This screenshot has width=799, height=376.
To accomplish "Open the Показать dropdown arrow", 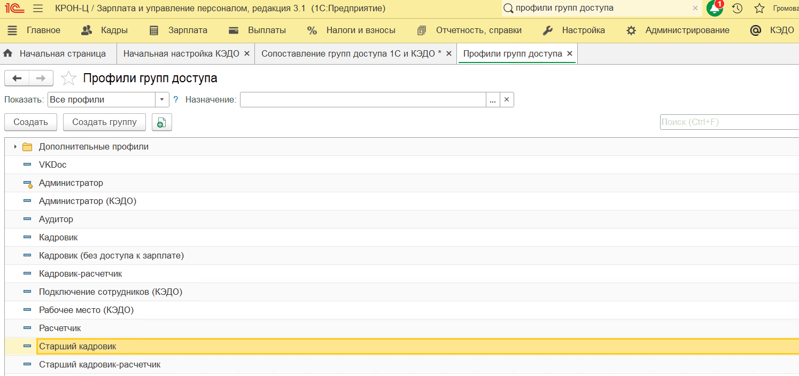I will click(162, 100).
